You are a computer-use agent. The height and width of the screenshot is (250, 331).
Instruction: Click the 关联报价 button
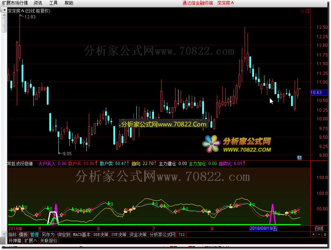(x=49, y=241)
